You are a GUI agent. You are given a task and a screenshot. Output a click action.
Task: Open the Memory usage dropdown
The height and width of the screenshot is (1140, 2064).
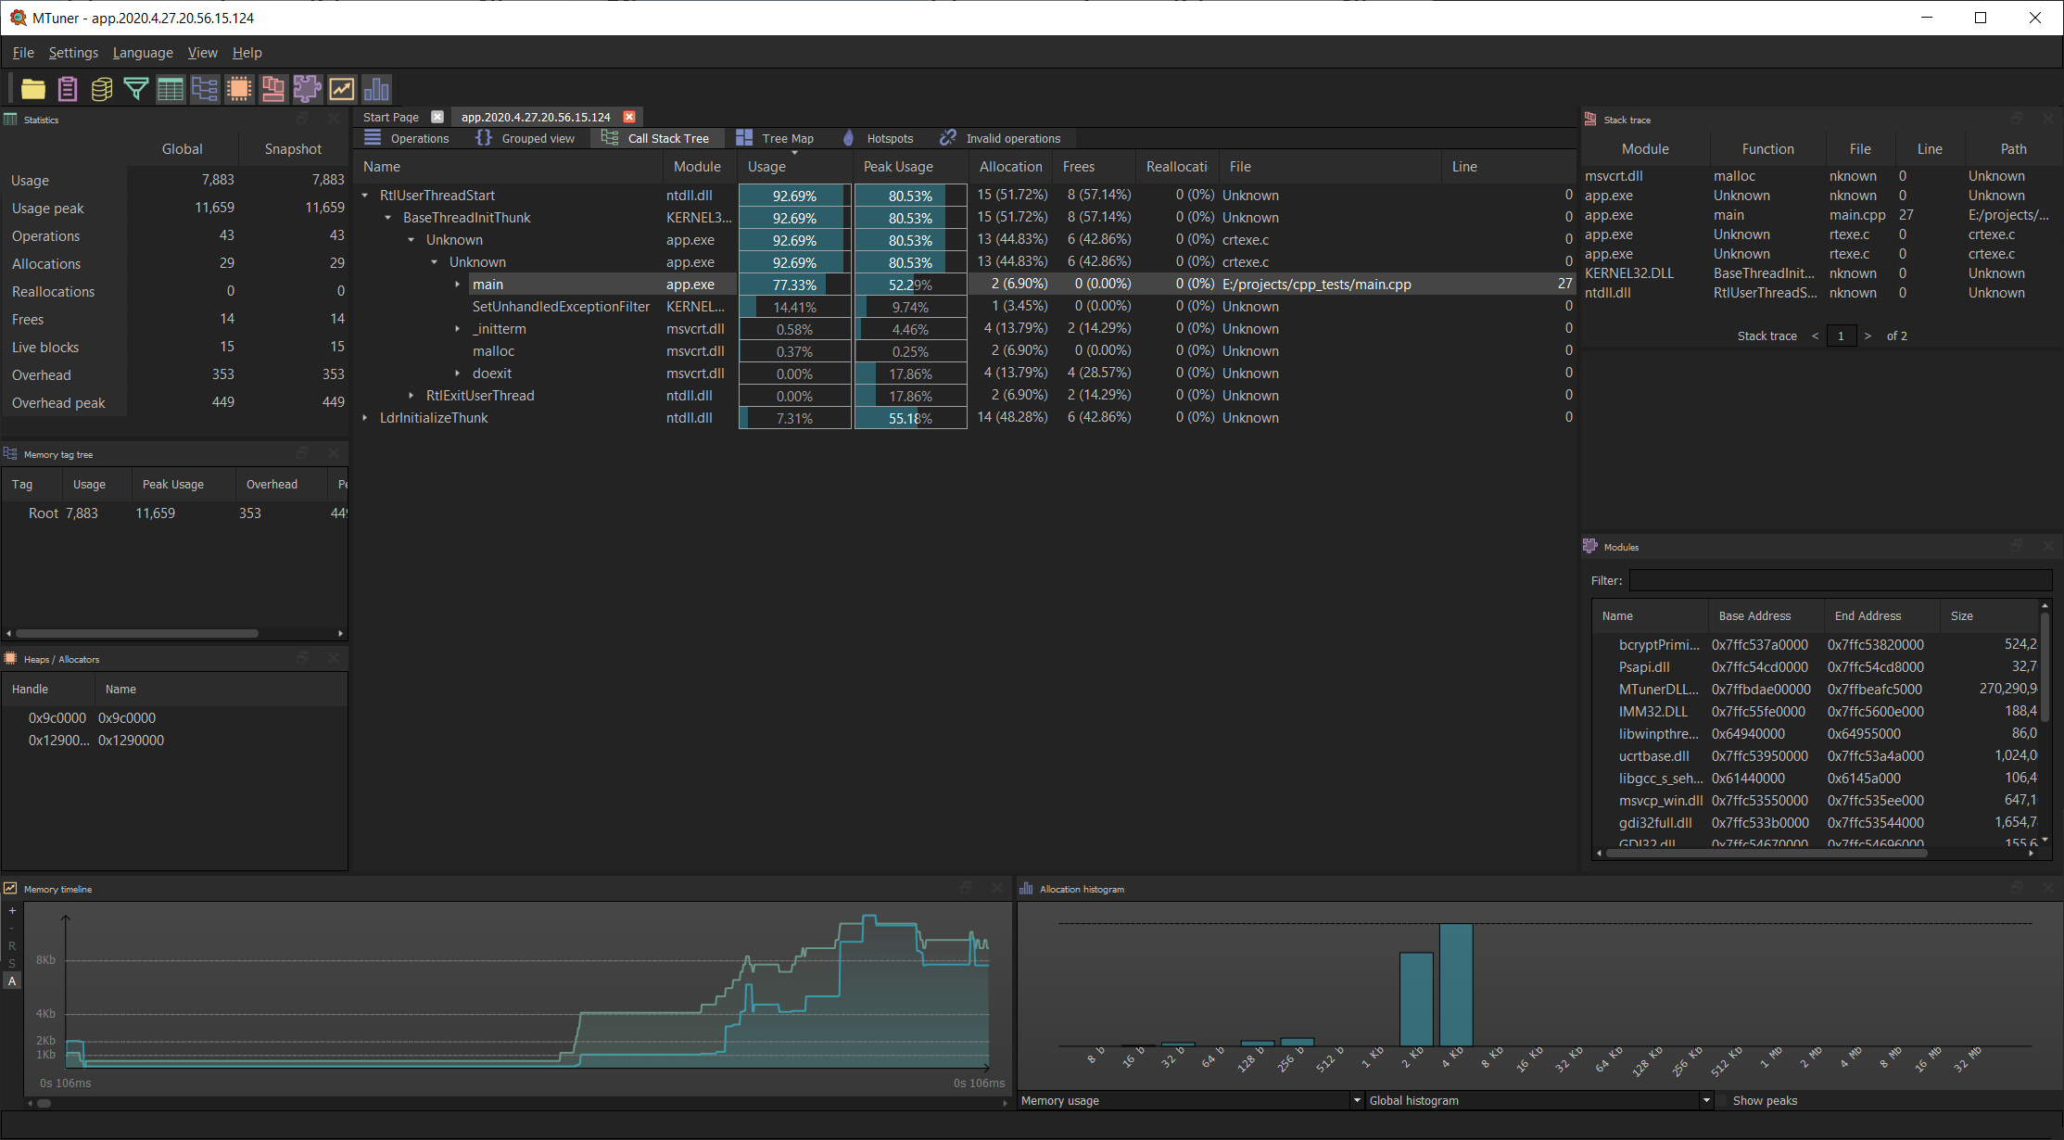click(x=1355, y=1100)
